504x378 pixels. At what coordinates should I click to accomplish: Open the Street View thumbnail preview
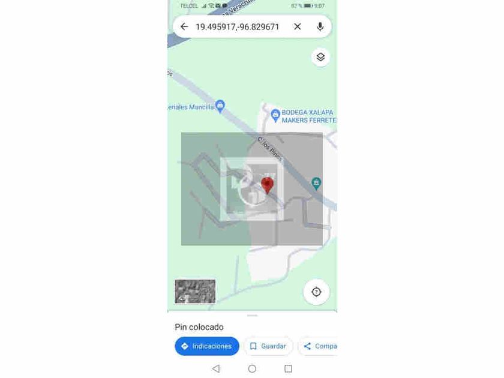[195, 292]
